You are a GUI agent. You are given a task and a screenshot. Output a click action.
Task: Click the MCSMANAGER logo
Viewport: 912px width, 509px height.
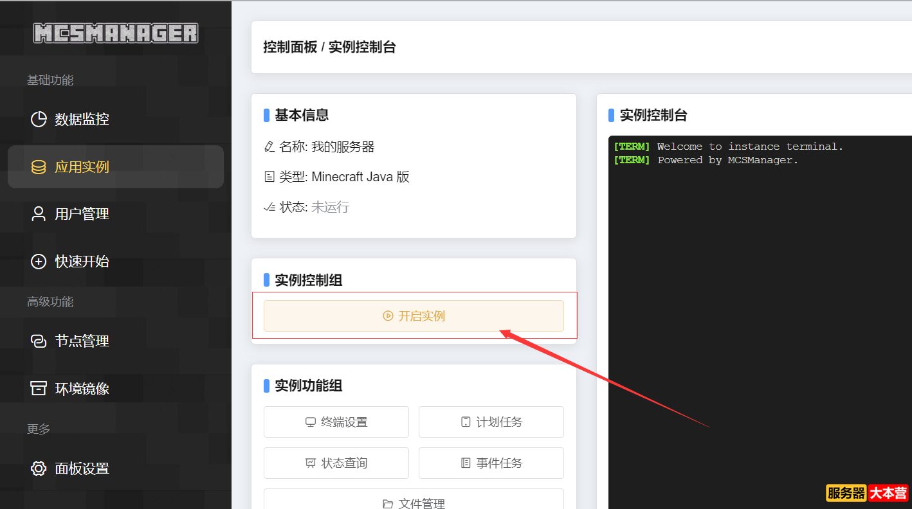click(x=116, y=32)
